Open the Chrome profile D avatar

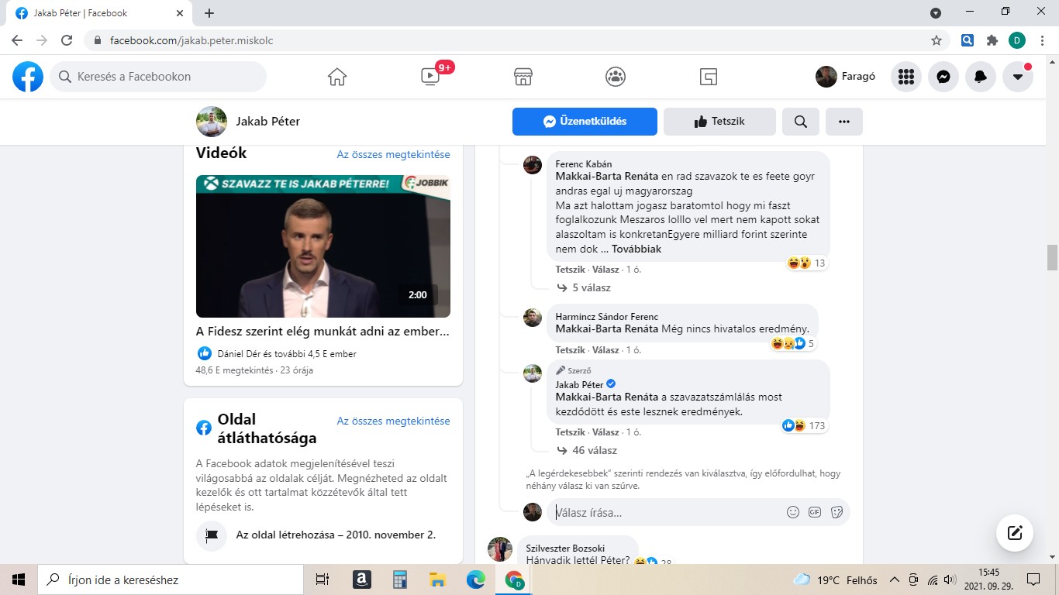coord(1017,40)
